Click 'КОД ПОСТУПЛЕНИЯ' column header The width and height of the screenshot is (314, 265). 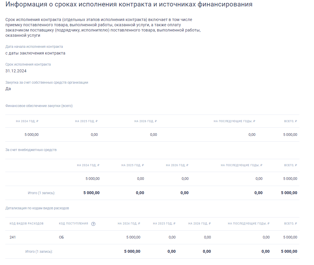pyautogui.click(x=74, y=223)
